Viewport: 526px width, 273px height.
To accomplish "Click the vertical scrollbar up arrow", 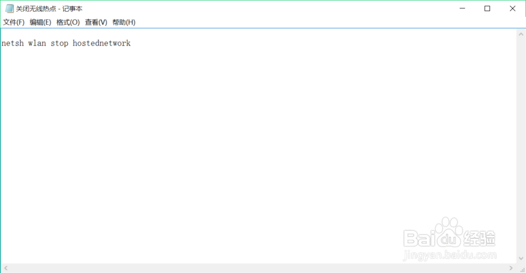I will pos(521,34).
